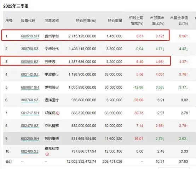The width and height of the screenshot is (196, 169).
Task: Open stock code link 000858.SZ
Action: (30, 62)
